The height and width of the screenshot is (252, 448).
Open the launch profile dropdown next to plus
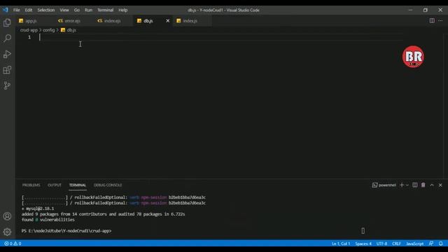point(407,185)
